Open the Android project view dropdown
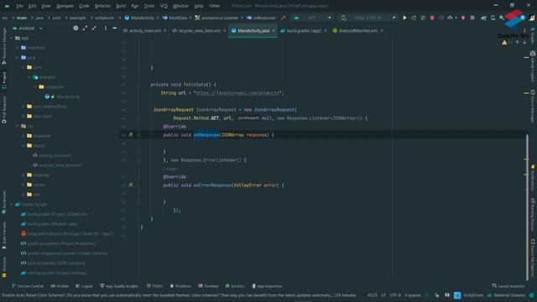This screenshot has width=537, height=302. coord(28,28)
